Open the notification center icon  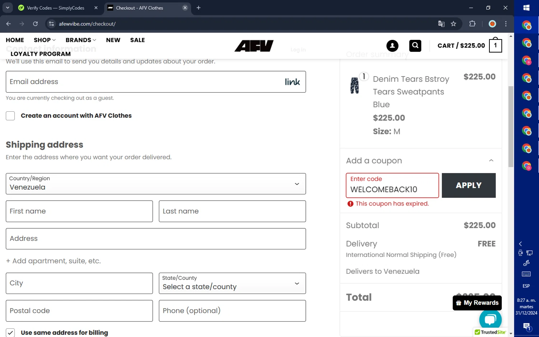click(x=526, y=327)
